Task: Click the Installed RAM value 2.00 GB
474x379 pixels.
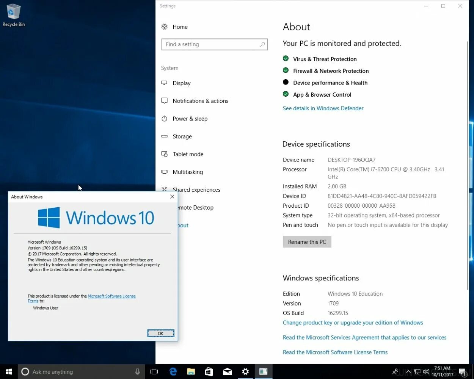Action: (337, 186)
